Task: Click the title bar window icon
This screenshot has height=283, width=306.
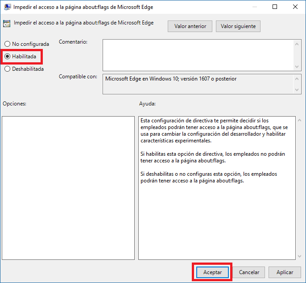Action: click(7, 7)
